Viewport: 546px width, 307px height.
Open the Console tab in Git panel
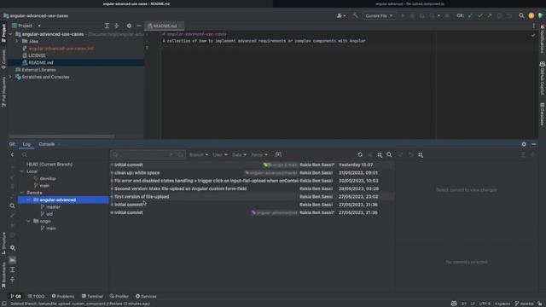tap(47, 144)
